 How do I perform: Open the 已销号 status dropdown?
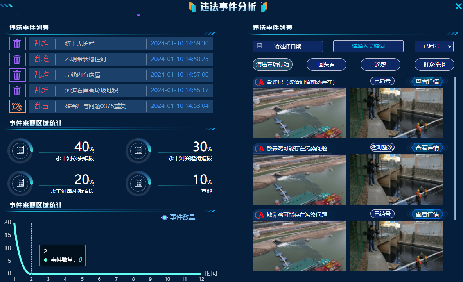pos(434,46)
